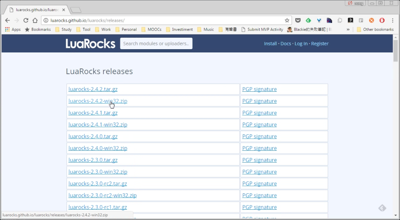View site information icon in address bar
Screen dimensions: 400x220
coord(46,20)
